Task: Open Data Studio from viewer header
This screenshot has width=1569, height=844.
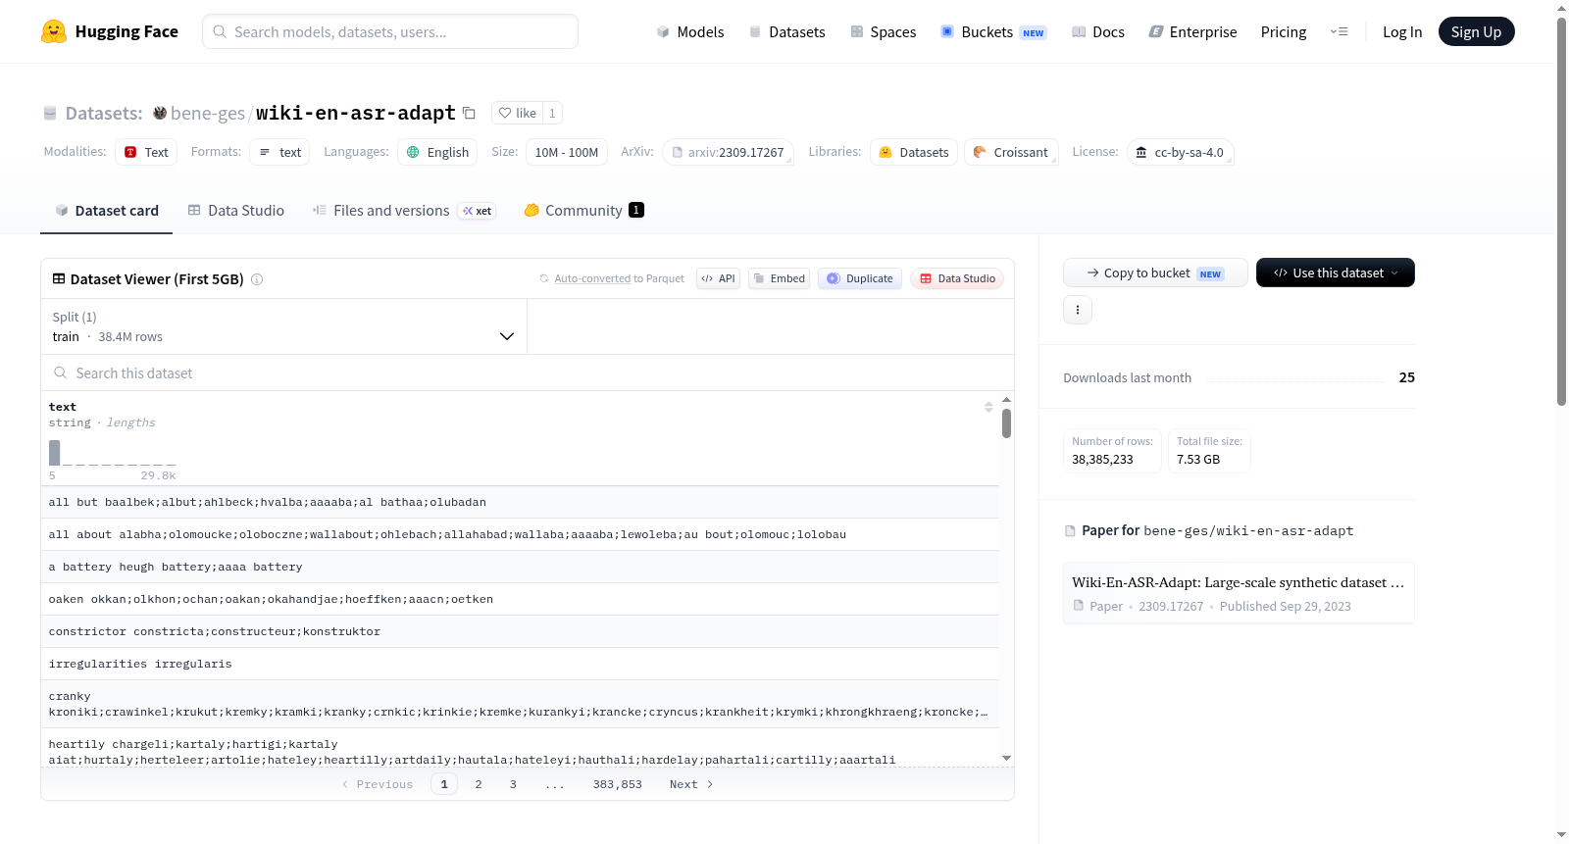Action: pyautogui.click(x=957, y=278)
